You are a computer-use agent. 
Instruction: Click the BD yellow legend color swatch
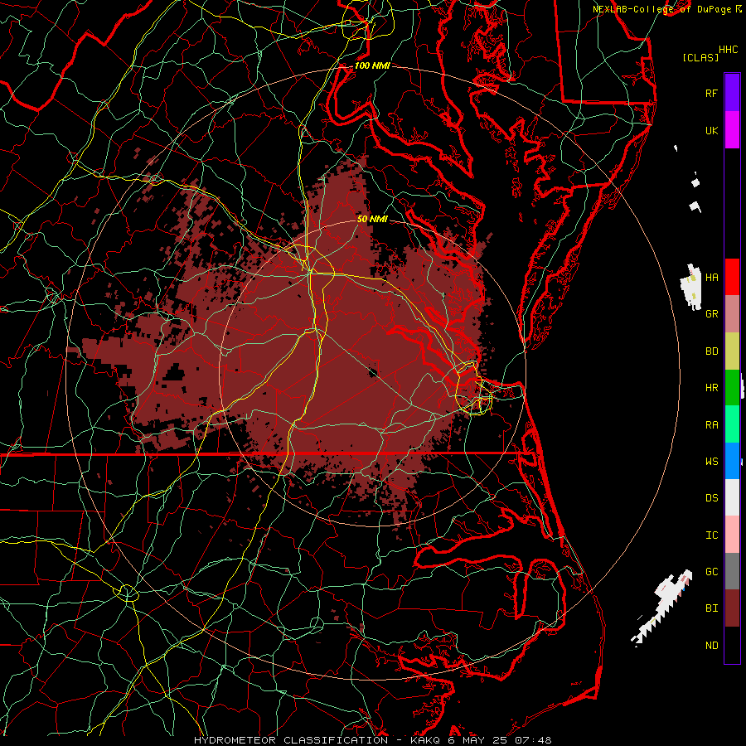tap(732, 351)
